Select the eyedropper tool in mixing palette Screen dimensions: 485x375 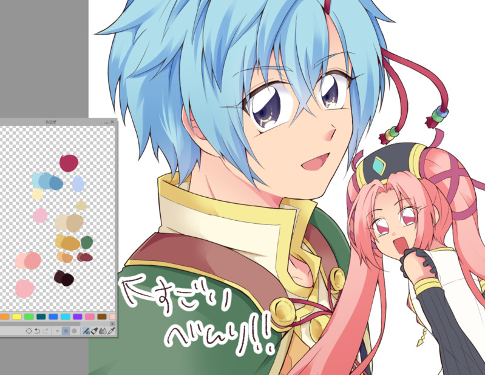point(111,331)
